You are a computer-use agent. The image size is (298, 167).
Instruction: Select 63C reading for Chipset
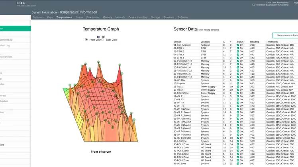pyautogui.click(x=252, y=83)
